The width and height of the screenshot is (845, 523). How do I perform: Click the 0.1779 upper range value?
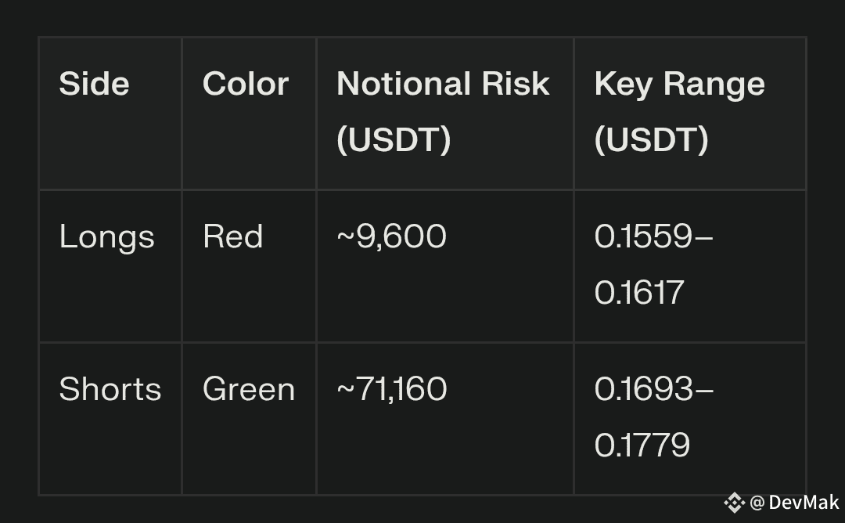click(x=642, y=445)
